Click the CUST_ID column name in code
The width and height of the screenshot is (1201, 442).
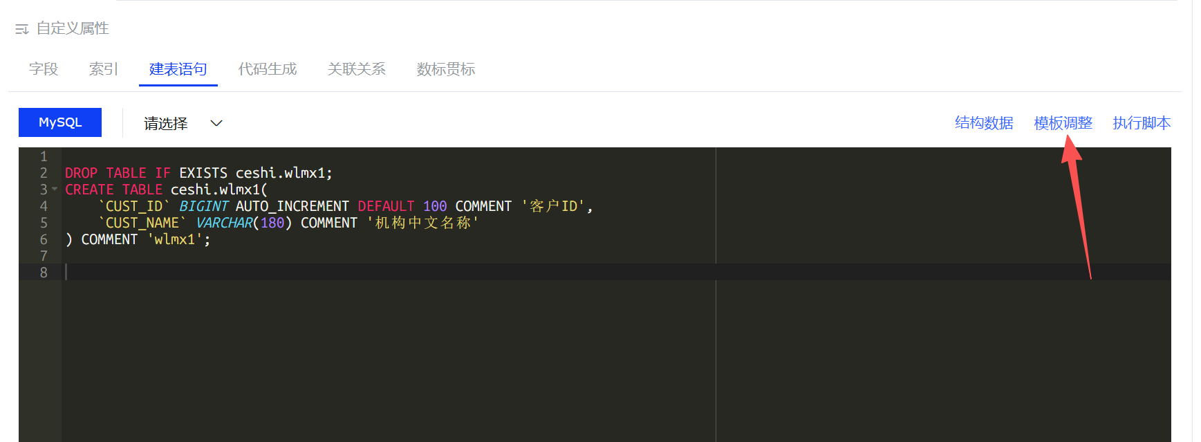(x=134, y=206)
